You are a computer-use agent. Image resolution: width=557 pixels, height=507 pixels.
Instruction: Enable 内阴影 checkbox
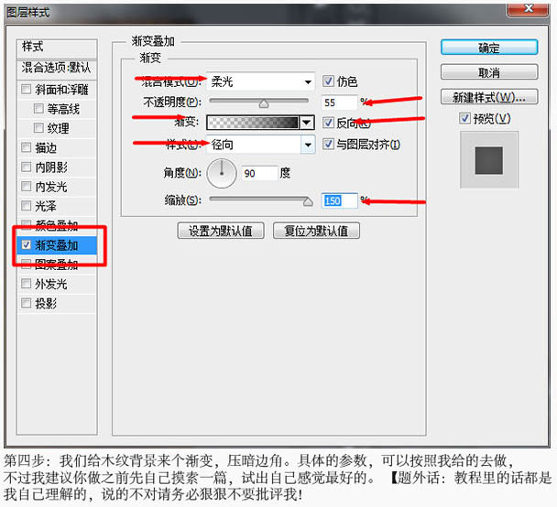point(26,167)
